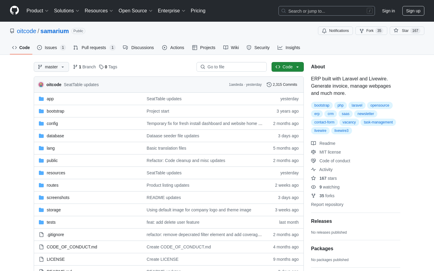Image resolution: width=434 pixels, height=271 pixels.
Task: Expand the Resources menu
Action: [99, 11]
